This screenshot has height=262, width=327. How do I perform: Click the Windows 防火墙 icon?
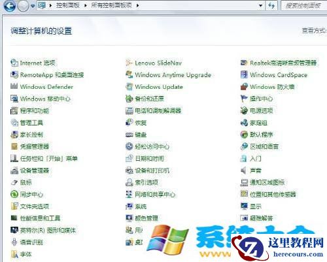click(x=244, y=86)
